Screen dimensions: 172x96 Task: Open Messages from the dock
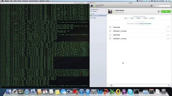[63, 92]
